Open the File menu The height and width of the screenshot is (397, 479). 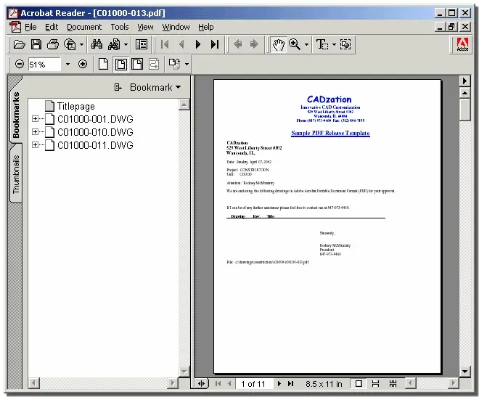click(30, 27)
